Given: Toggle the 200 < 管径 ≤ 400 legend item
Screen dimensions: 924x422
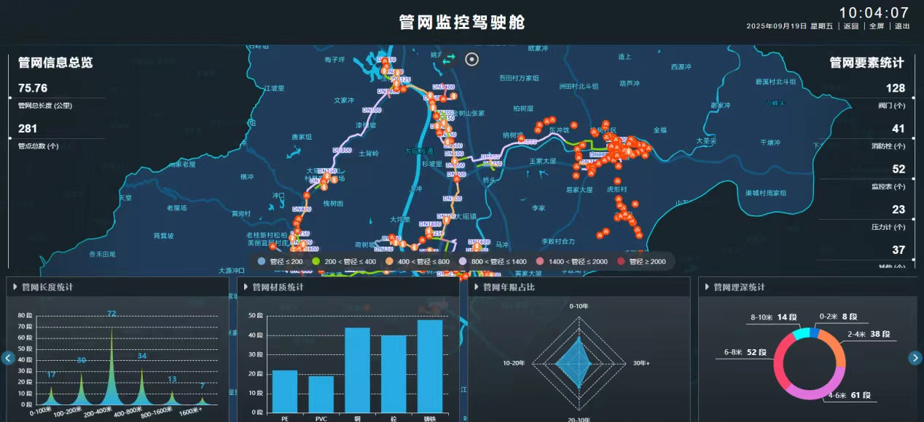Looking at the screenshot, I should [x=345, y=261].
